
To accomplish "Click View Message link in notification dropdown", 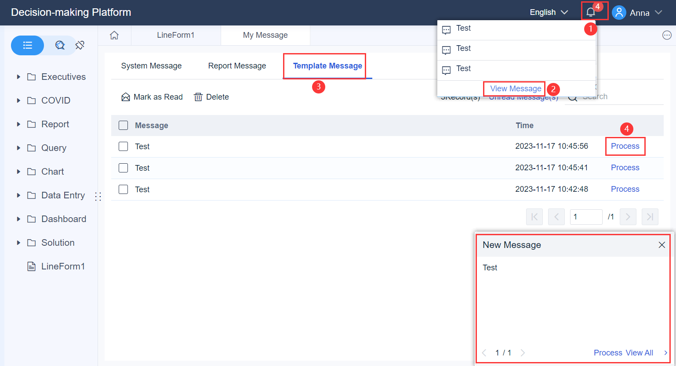I will (x=516, y=89).
